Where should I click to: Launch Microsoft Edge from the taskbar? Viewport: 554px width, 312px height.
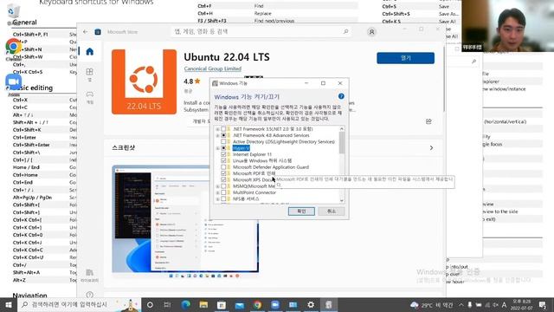pyautogui.click(x=186, y=304)
